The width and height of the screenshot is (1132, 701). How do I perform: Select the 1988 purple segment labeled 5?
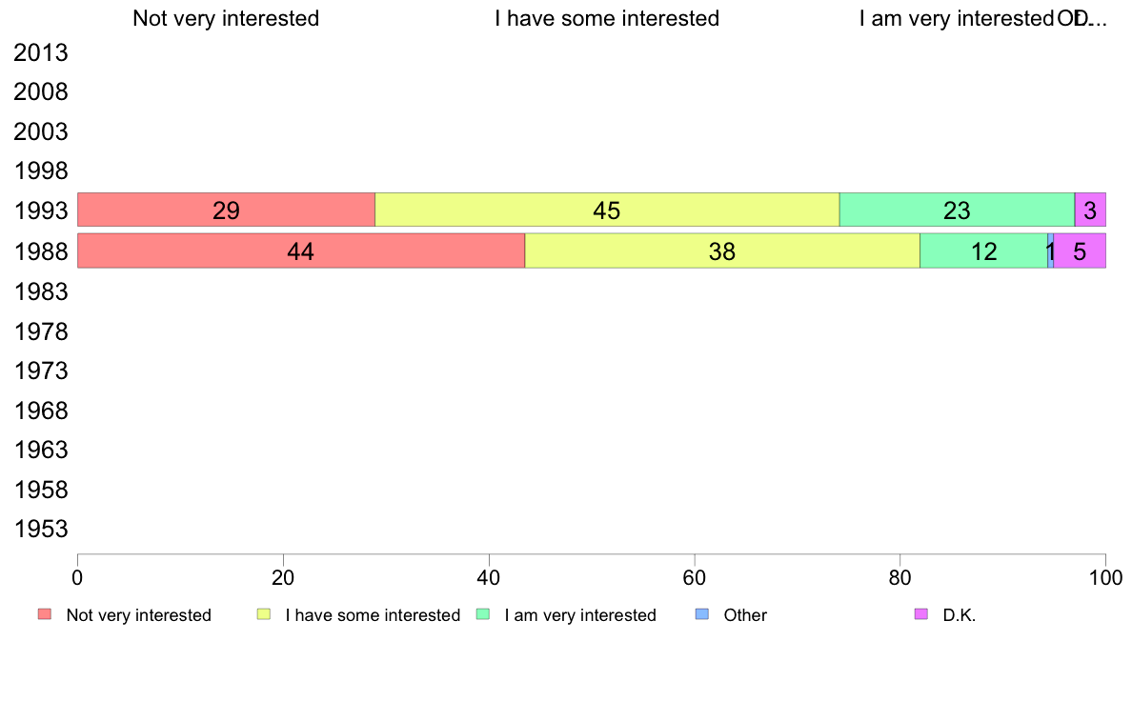click(1080, 250)
